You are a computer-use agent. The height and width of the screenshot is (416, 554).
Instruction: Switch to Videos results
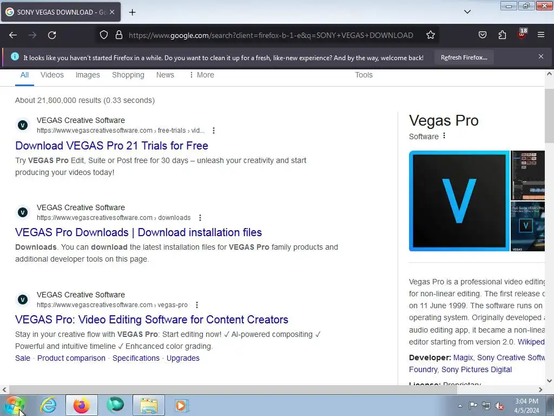(x=52, y=75)
